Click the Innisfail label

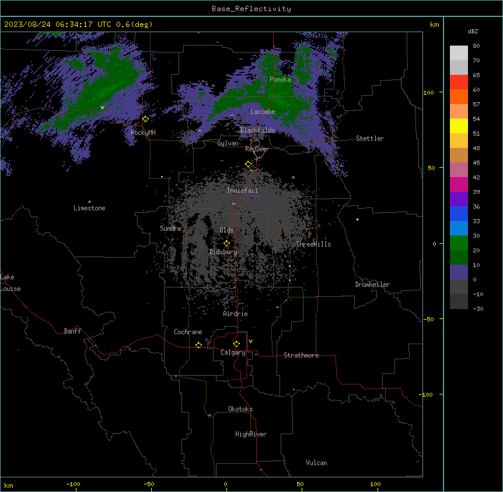(242, 190)
